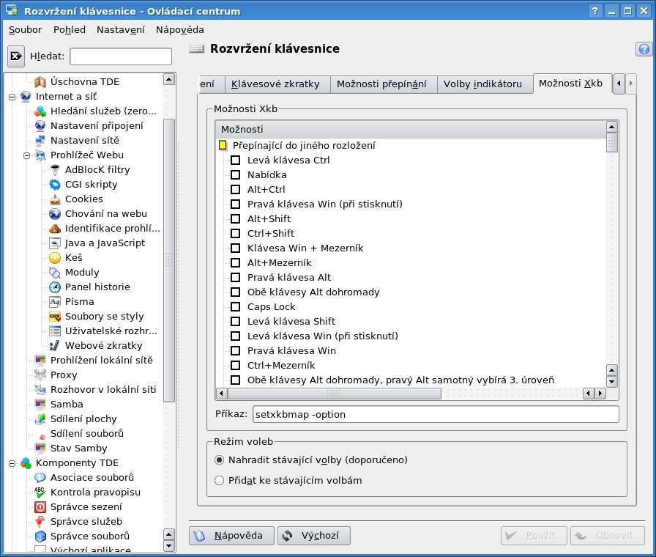The image size is (656, 557).
Task: Open the Pohled menu
Action: click(70, 30)
